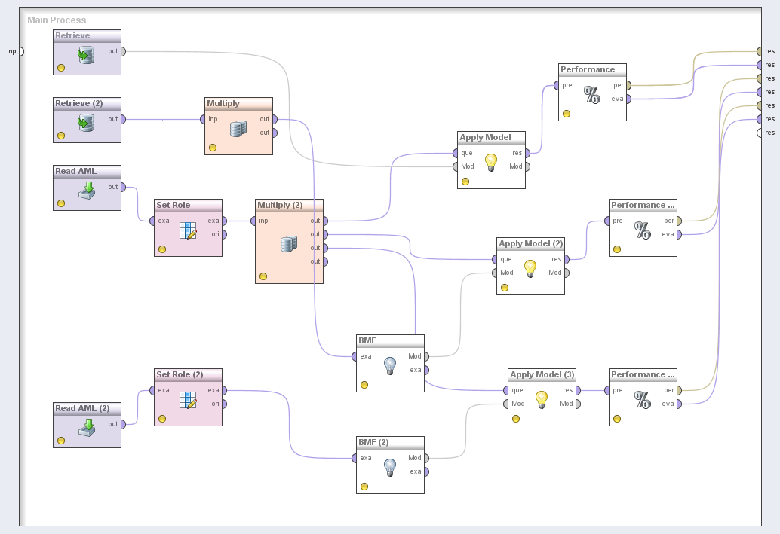Select the Apply Model (2) operator title
Viewport: 780px width, 534px height.
coord(531,243)
